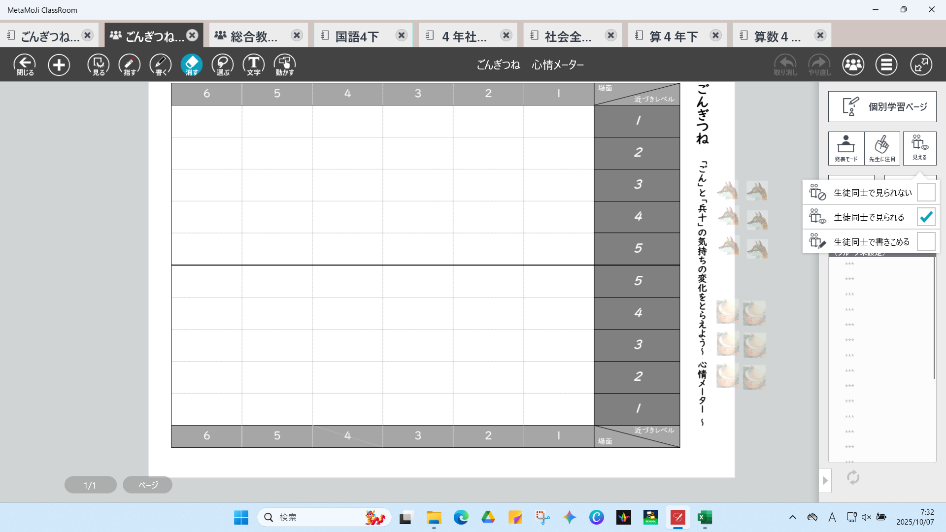Image resolution: width=946 pixels, height=532 pixels.
Task: Toggle 生徒同士で見られる checkbox
Action: (x=926, y=217)
